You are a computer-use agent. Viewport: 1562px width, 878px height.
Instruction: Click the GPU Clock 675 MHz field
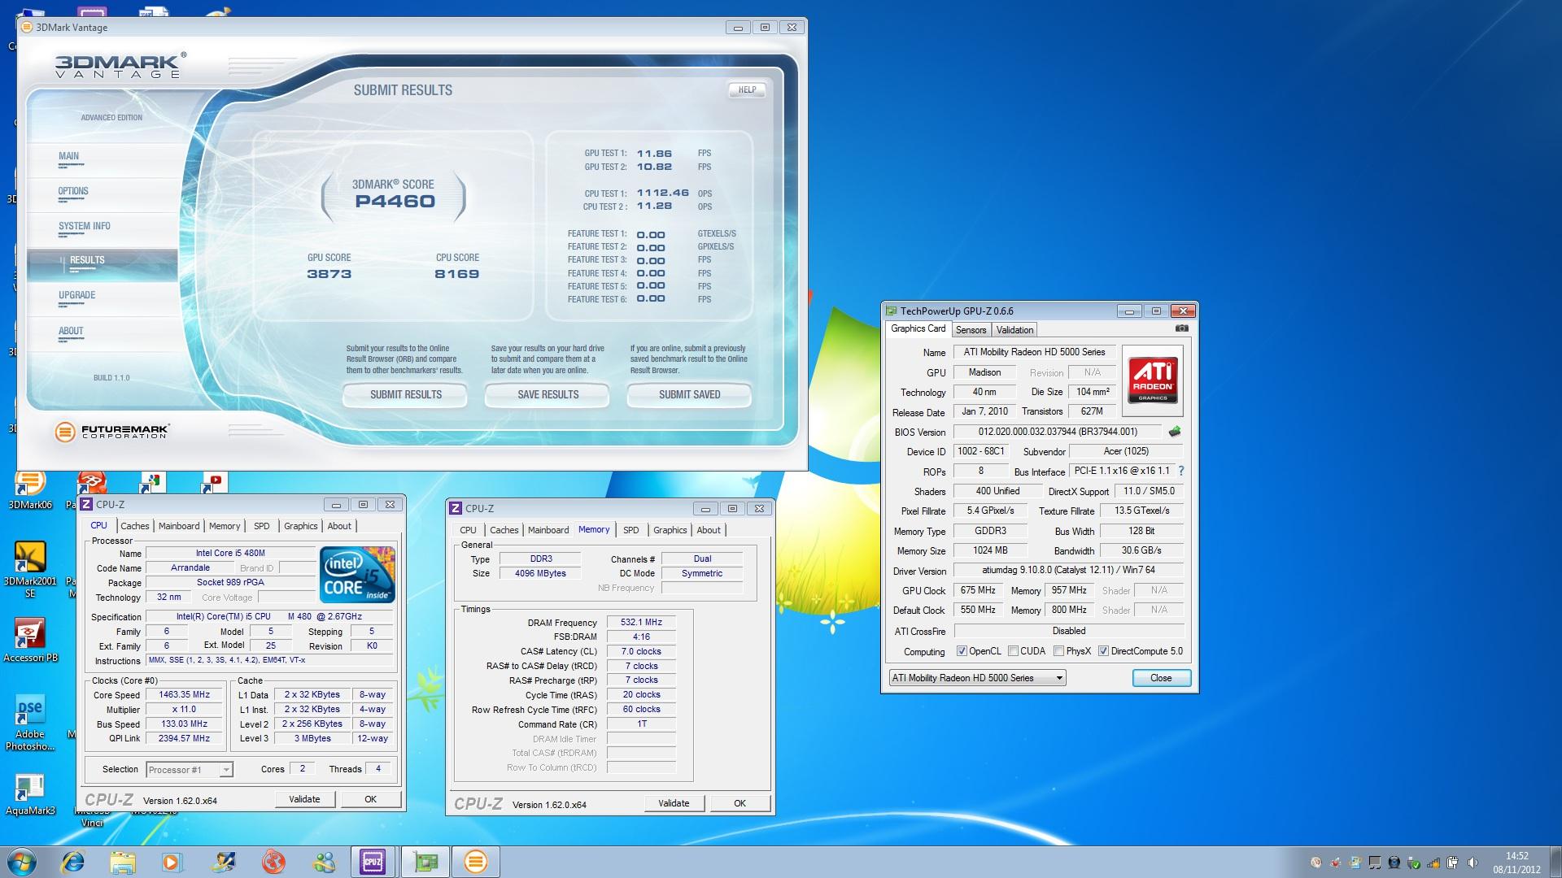click(978, 590)
